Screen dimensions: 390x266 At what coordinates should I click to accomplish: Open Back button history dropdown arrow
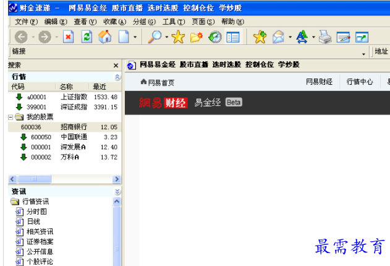(x=33, y=37)
